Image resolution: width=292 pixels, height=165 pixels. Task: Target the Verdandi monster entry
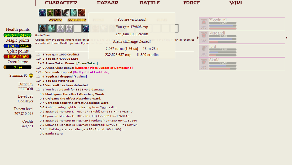click(242, 37)
